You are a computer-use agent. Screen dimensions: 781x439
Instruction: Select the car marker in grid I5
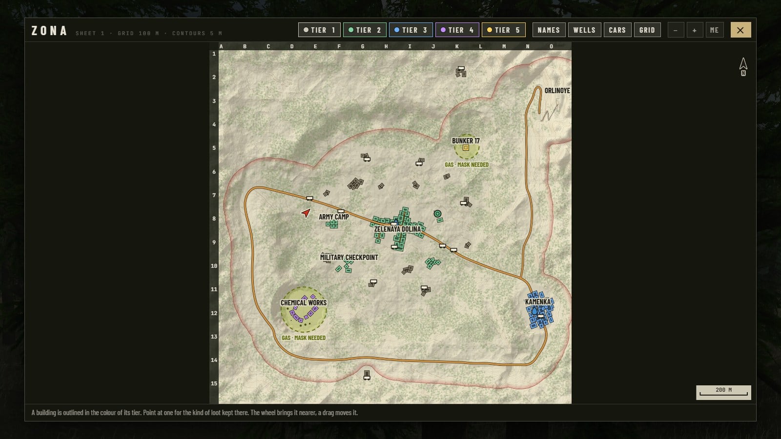coord(419,164)
